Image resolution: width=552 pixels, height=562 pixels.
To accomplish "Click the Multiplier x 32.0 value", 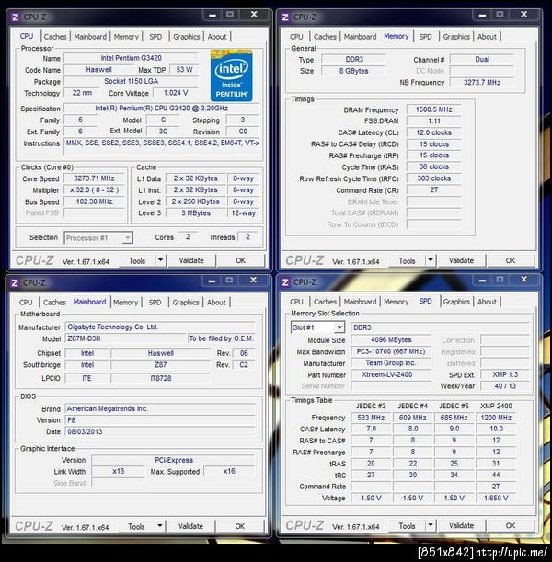I will pos(94,189).
